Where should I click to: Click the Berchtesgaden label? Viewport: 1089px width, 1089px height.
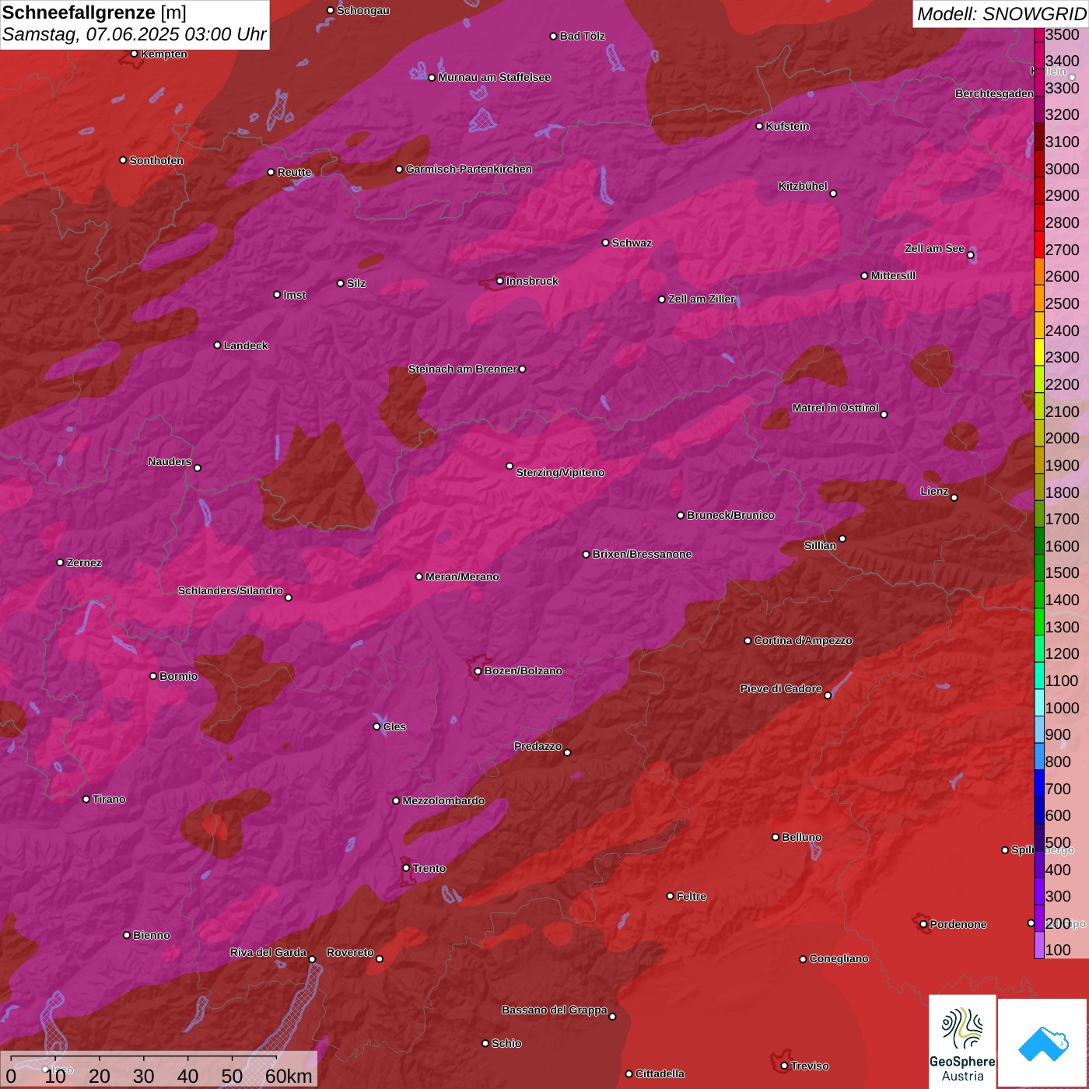click(x=994, y=93)
